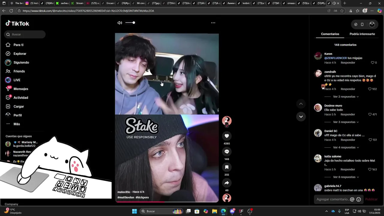This screenshot has width=384, height=216.
Task: Save the video with the bookmark icon
Action: click(x=227, y=167)
